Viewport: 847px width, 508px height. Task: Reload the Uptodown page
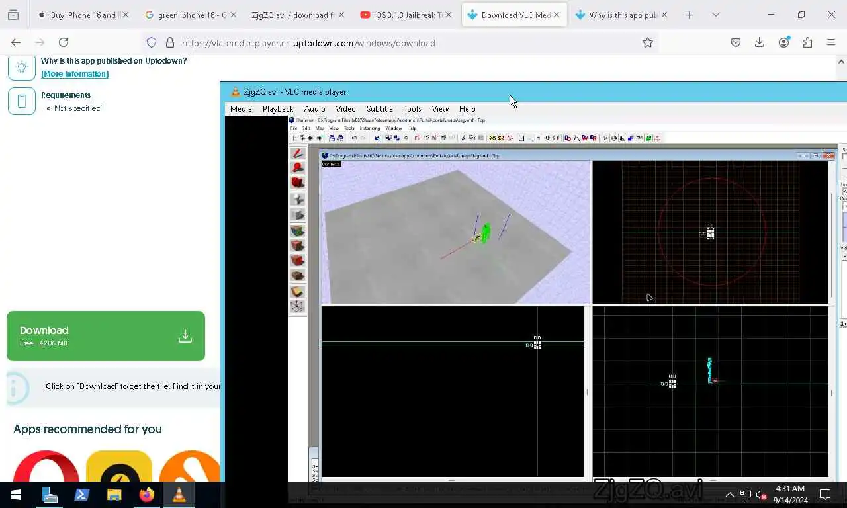coord(64,42)
